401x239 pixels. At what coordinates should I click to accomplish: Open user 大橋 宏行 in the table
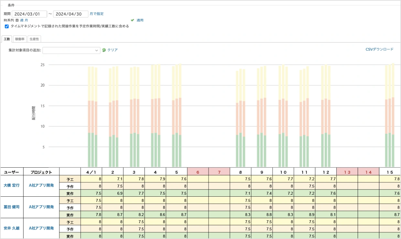click(12, 186)
